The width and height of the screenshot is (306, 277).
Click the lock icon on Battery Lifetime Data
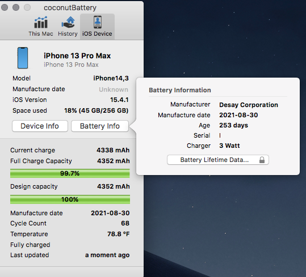click(262, 160)
